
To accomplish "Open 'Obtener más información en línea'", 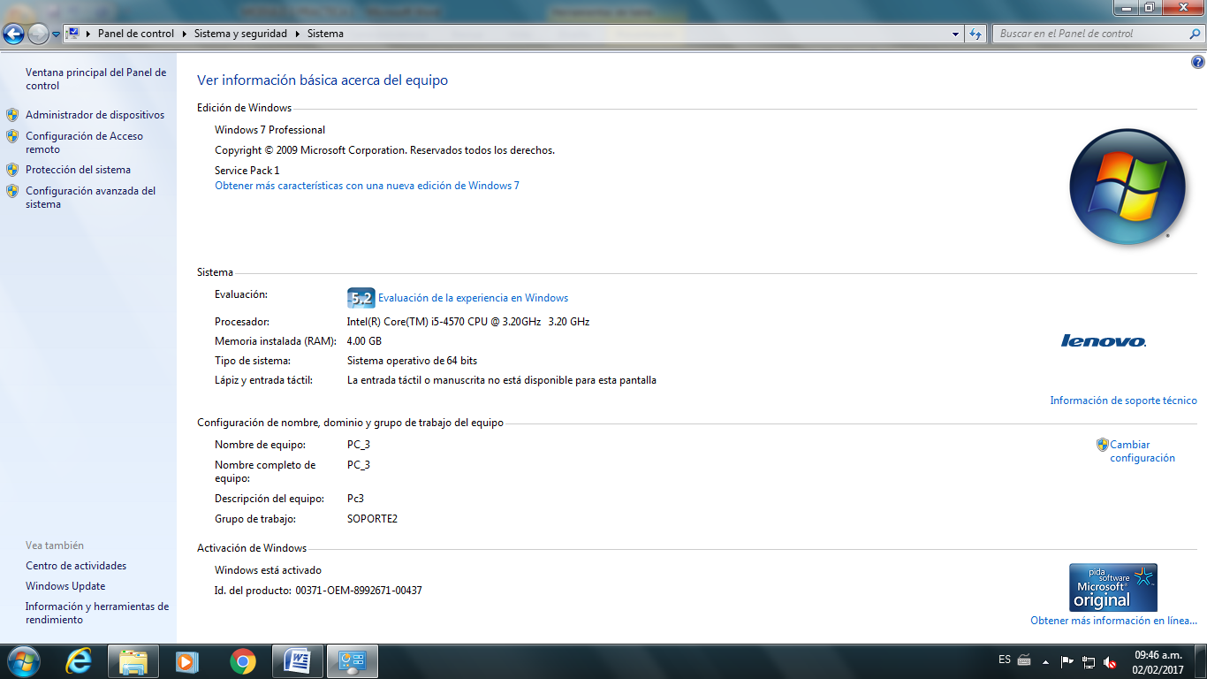I will point(1113,621).
